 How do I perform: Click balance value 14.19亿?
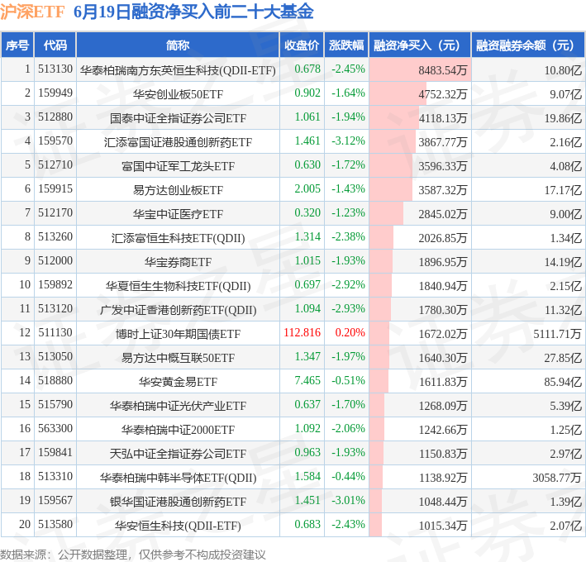(x=563, y=262)
